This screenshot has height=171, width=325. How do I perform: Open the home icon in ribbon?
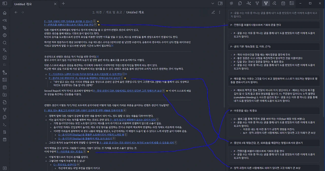5,13
